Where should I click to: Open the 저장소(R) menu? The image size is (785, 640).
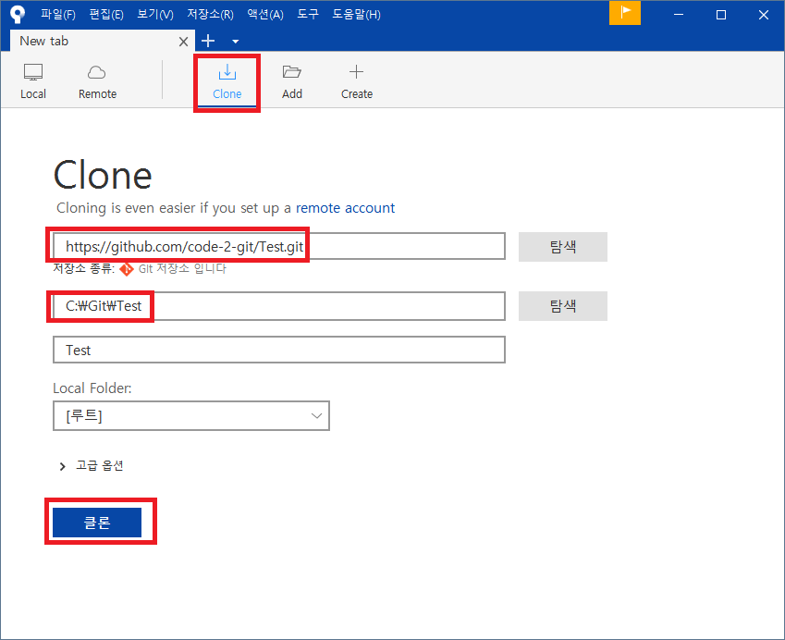pos(210,14)
